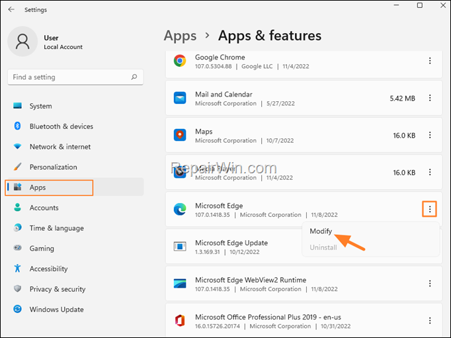The width and height of the screenshot is (451, 338).
Task: Click the Microsoft Edge Update icon
Action: coord(180,246)
